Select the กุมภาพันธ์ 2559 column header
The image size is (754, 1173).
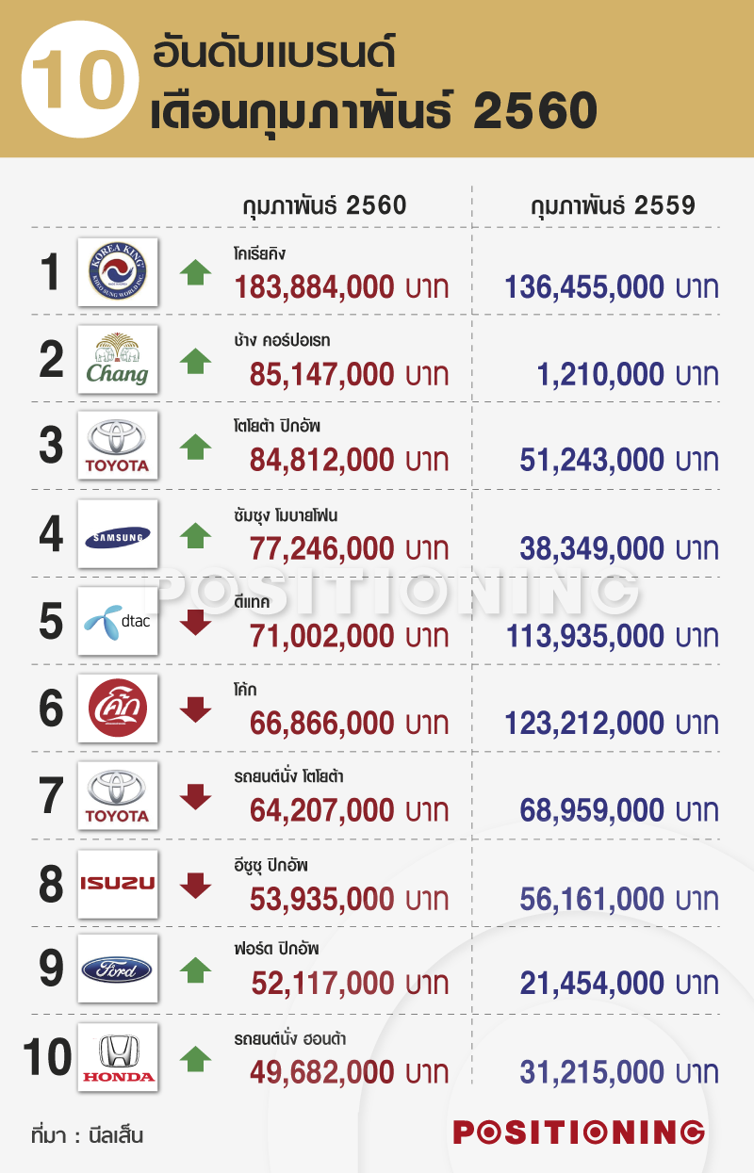pos(614,205)
